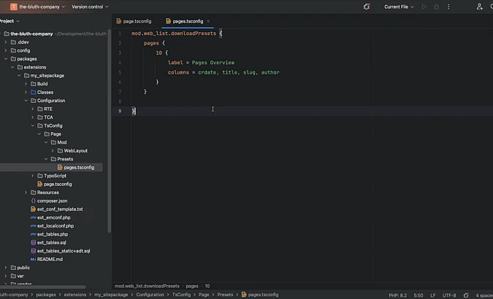The width and height of the screenshot is (493, 299).
Task: Close the pages.tsconfig tab
Action: 208,21
